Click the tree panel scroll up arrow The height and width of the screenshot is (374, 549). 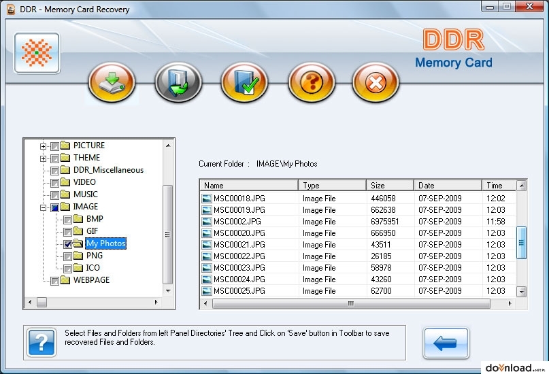(x=168, y=146)
